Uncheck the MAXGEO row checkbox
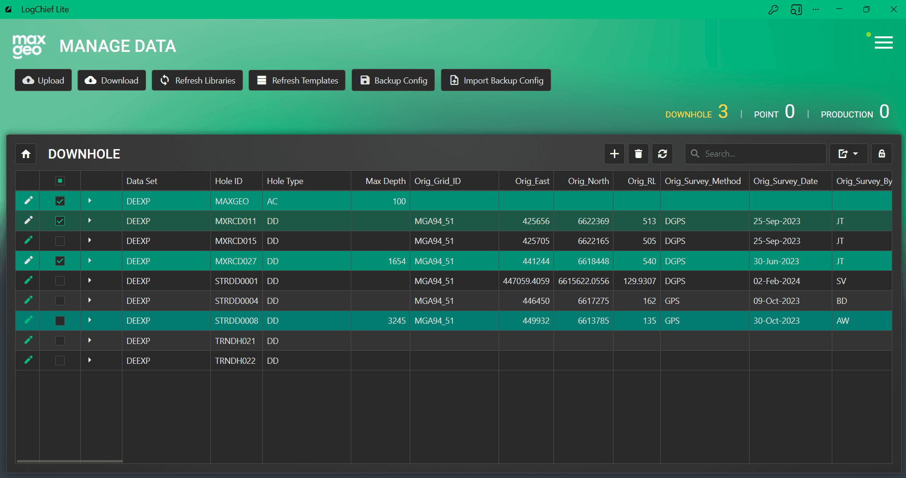906x478 pixels. click(x=60, y=201)
